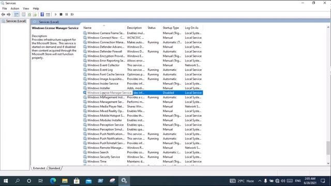Select the Windows Perception Service row
This screenshot has width=331, height=186.
pyautogui.click(x=143, y=125)
